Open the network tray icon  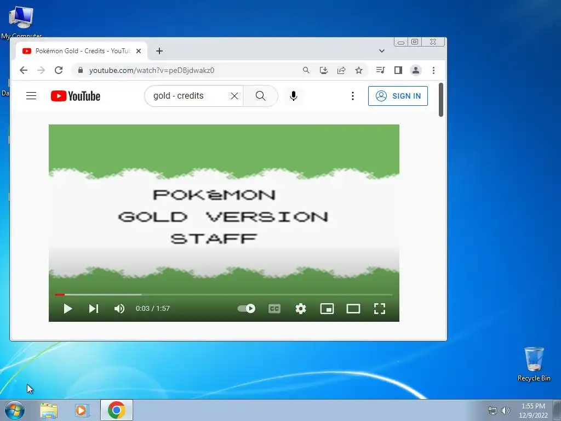[x=493, y=411]
